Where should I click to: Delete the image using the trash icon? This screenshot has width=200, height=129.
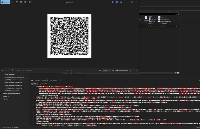point(17,2)
